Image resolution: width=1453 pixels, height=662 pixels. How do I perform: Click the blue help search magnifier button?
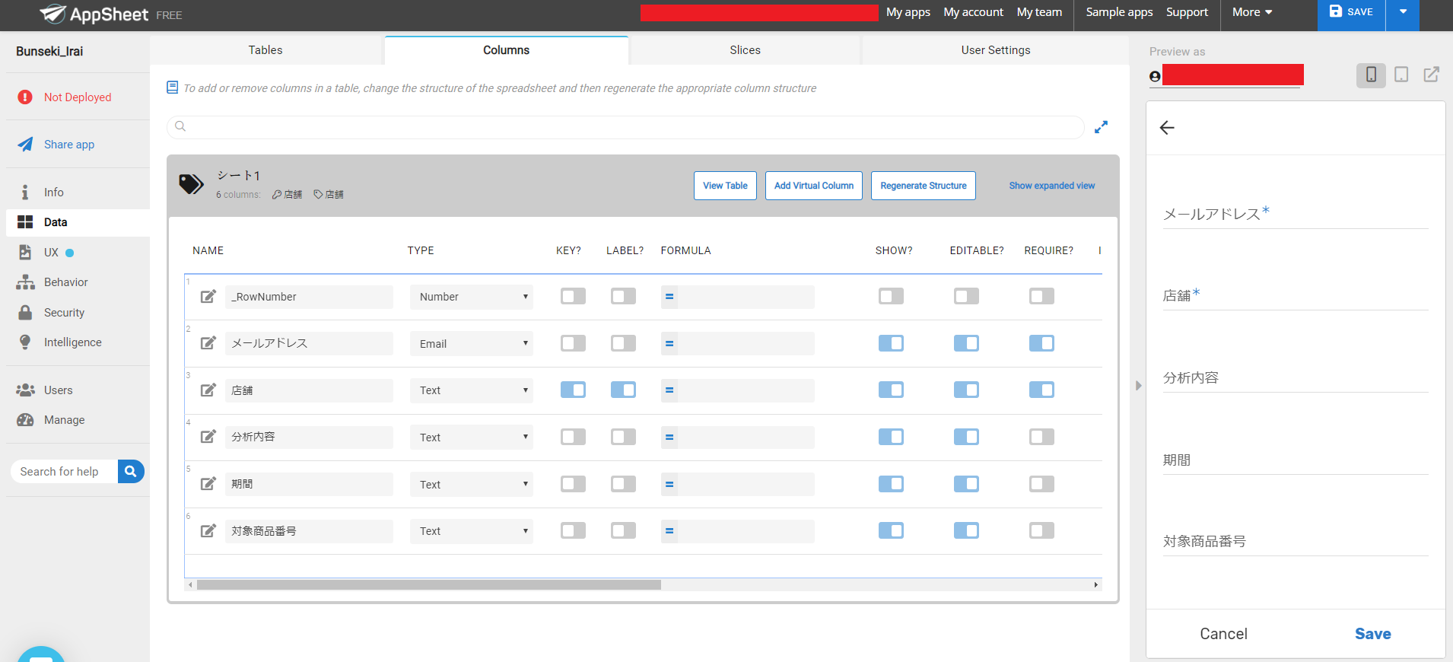131,472
